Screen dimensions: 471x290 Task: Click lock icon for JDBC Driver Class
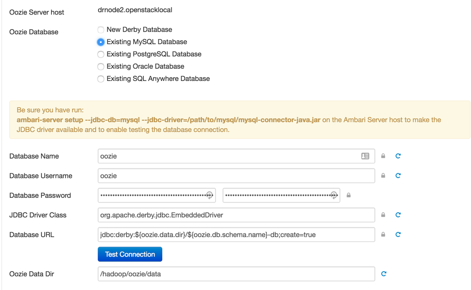click(x=383, y=215)
